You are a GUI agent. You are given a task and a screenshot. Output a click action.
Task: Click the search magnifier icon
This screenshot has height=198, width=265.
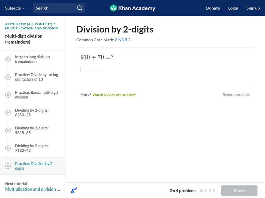(79, 8)
